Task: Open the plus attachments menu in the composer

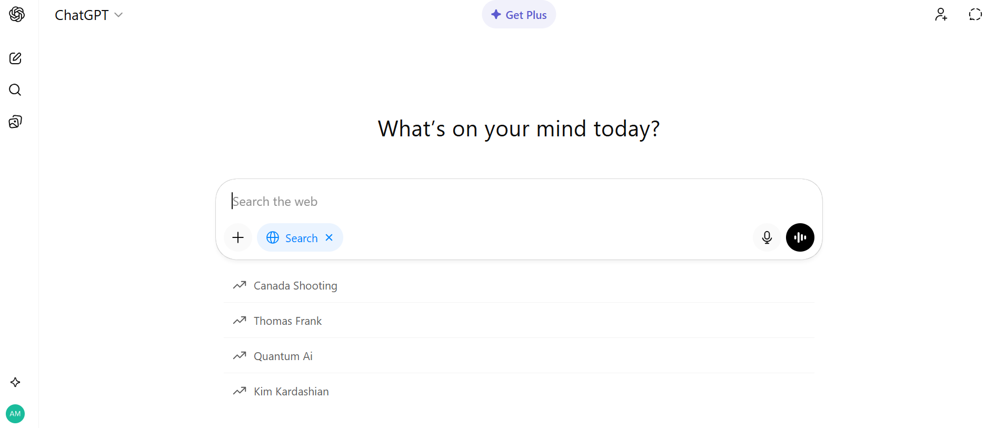Action: coord(238,238)
